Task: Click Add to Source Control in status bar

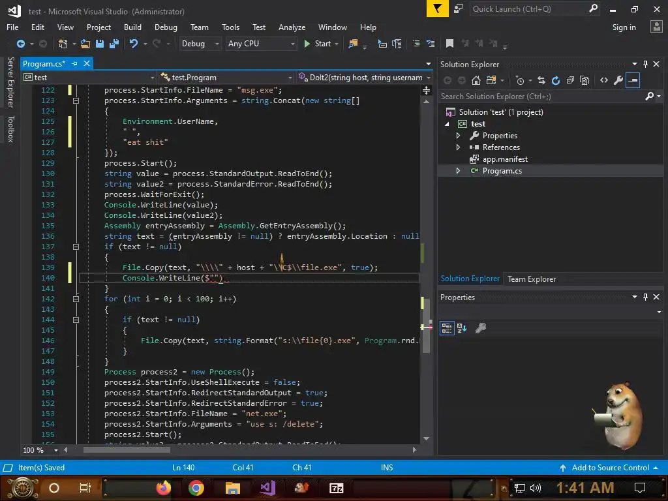Action: pos(611,467)
